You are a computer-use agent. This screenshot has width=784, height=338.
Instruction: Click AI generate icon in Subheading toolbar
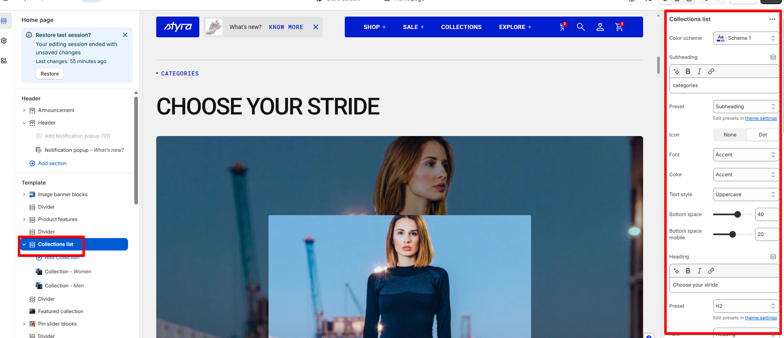click(677, 71)
